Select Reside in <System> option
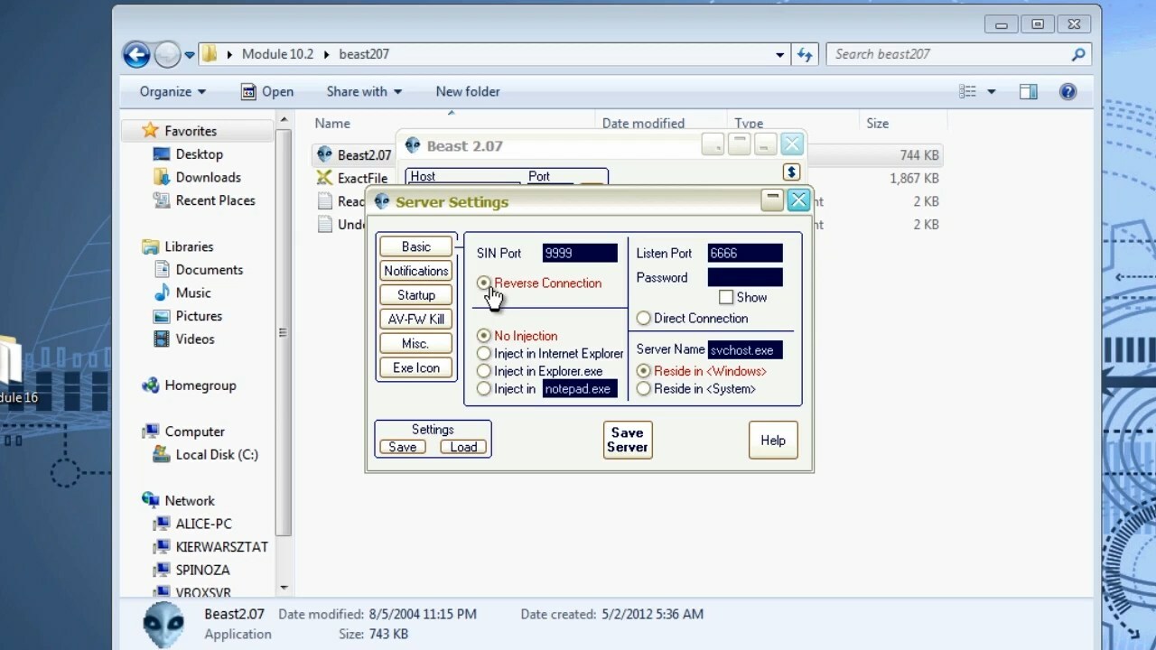1156x650 pixels. coord(643,389)
